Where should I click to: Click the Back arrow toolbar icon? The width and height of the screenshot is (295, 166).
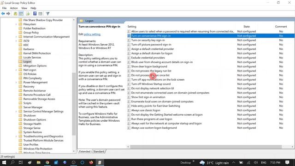tap(3, 13)
